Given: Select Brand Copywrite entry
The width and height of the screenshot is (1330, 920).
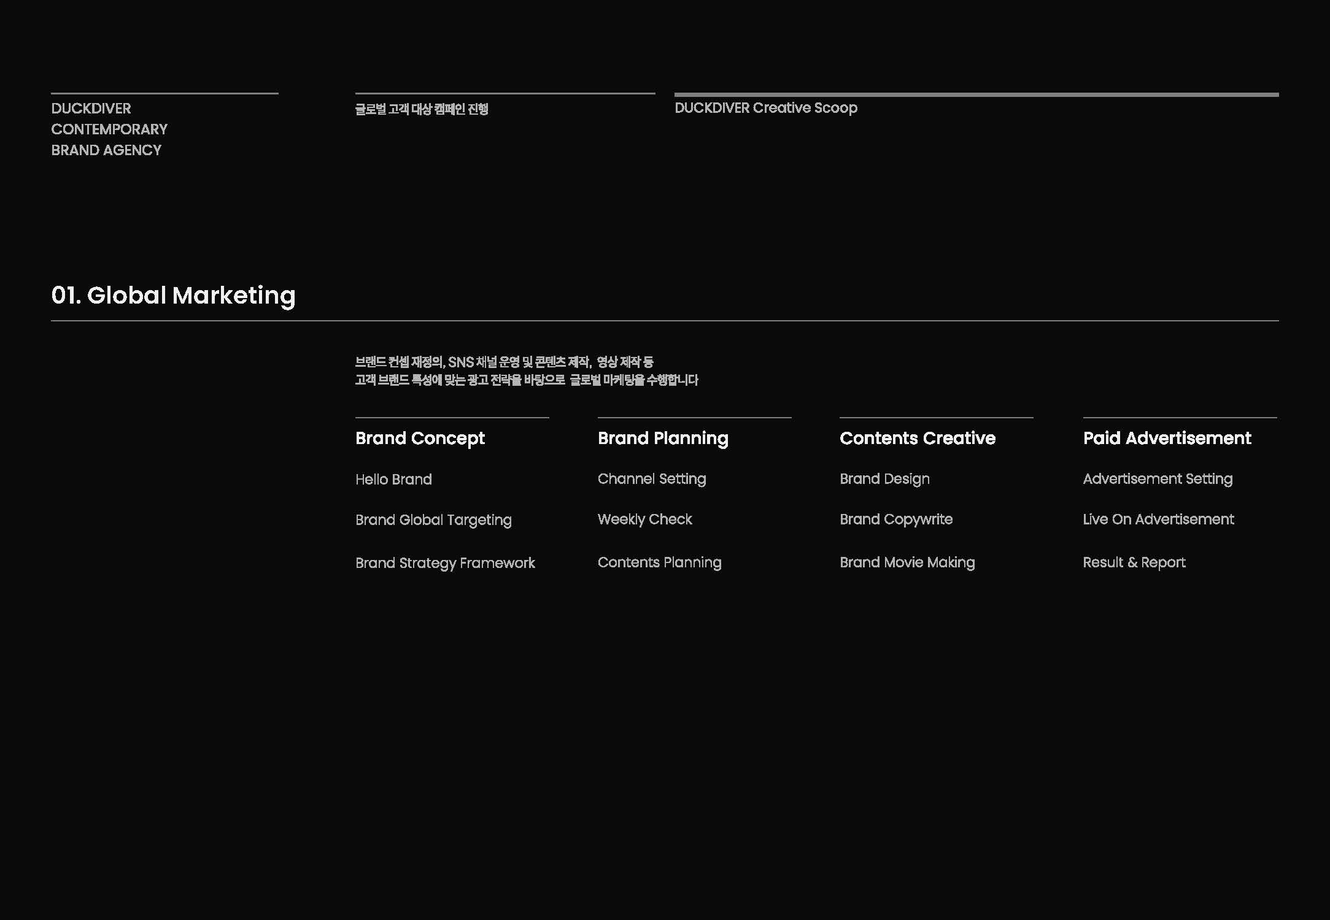Looking at the screenshot, I should point(895,519).
